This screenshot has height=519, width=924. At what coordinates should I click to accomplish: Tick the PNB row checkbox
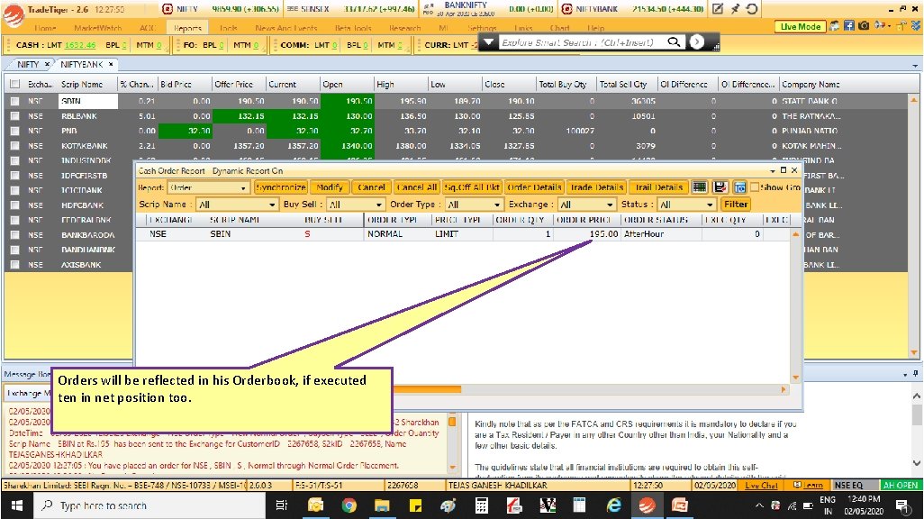14,131
